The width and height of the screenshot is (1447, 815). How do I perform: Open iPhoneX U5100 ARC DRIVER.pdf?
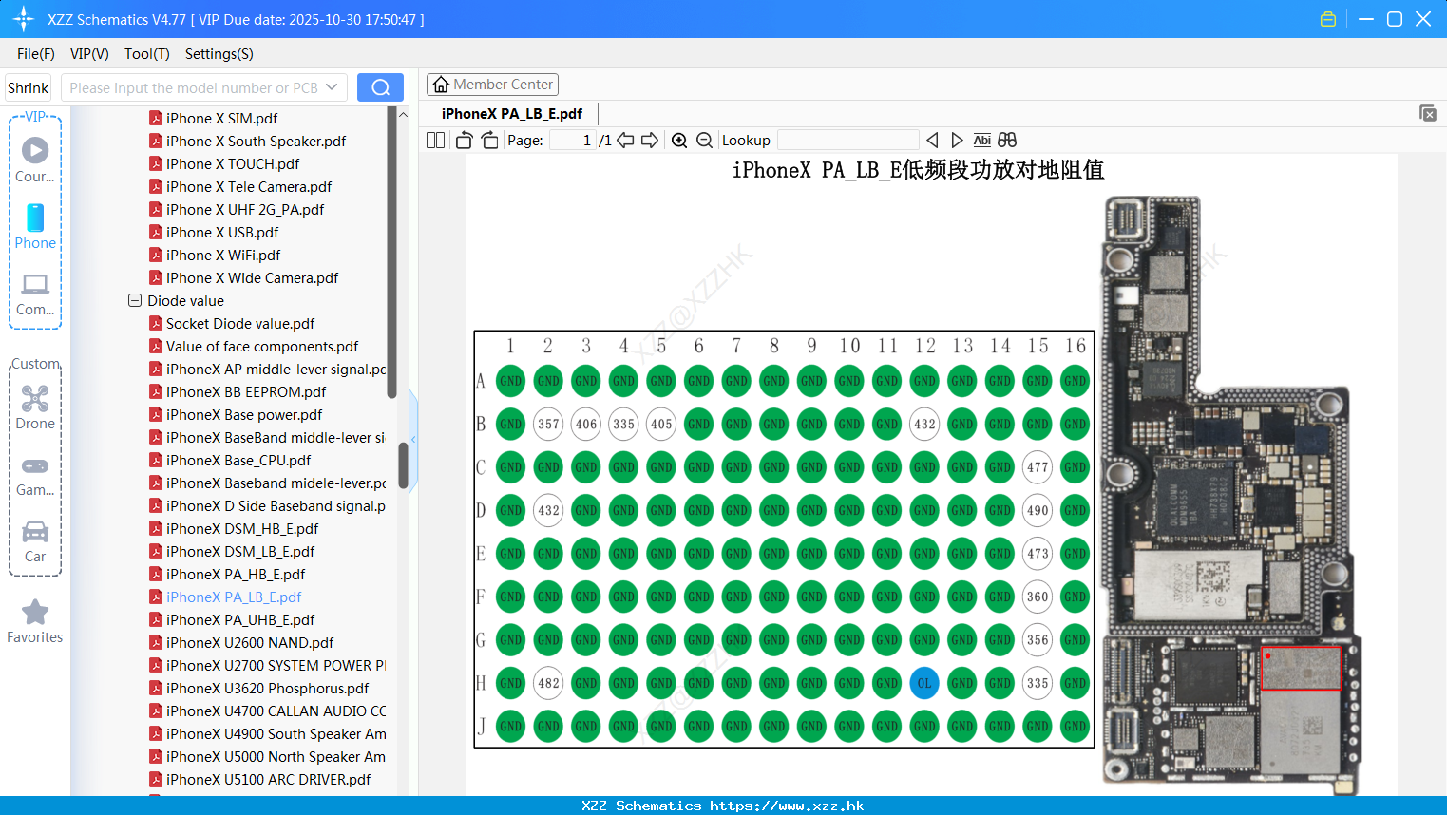[x=268, y=779]
